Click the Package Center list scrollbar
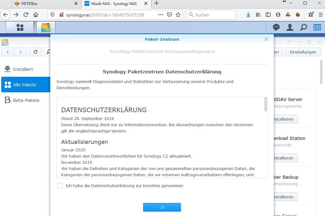The height and width of the screenshot is (216, 325). (321, 71)
